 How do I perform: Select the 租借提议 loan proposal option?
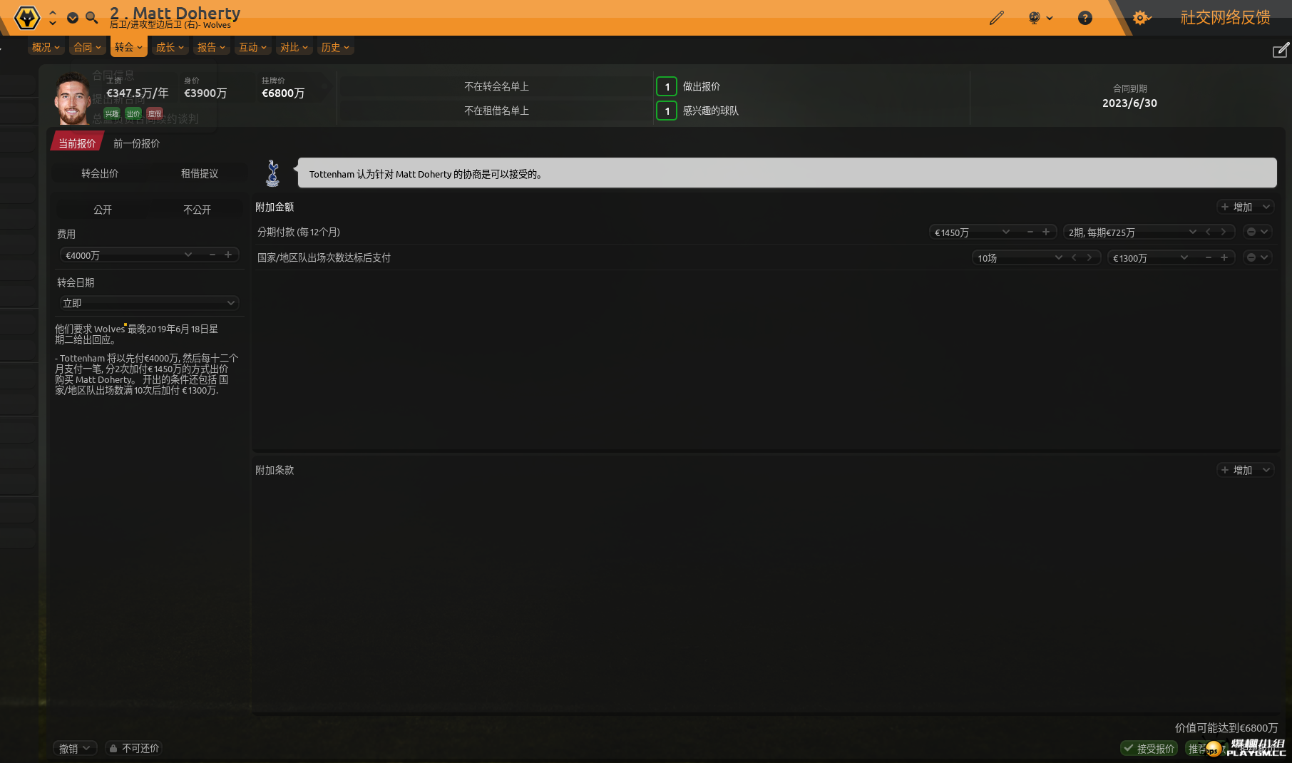tap(200, 173)
